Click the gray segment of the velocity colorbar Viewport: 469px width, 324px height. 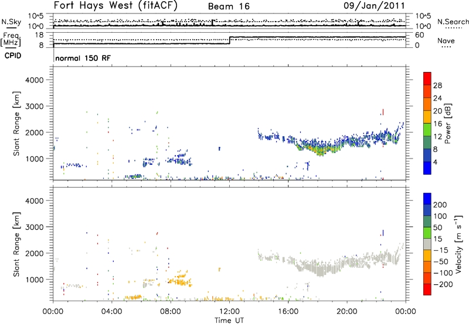coord(427,244)
